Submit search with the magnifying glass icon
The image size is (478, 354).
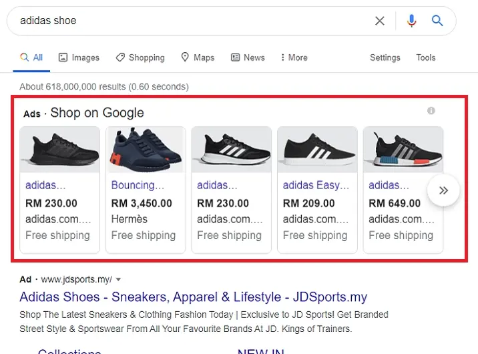click(x=437, y=21)
